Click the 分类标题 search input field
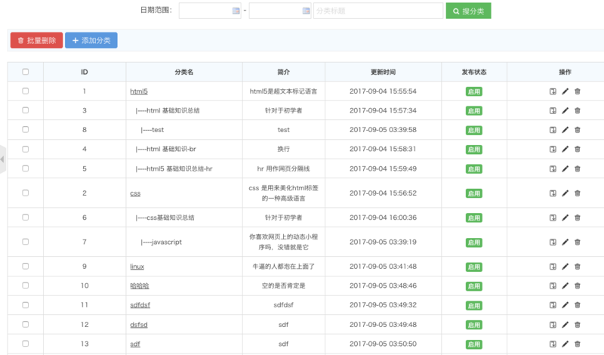The height and width of the screenshot is (355, 604). (x=378, y=11)
